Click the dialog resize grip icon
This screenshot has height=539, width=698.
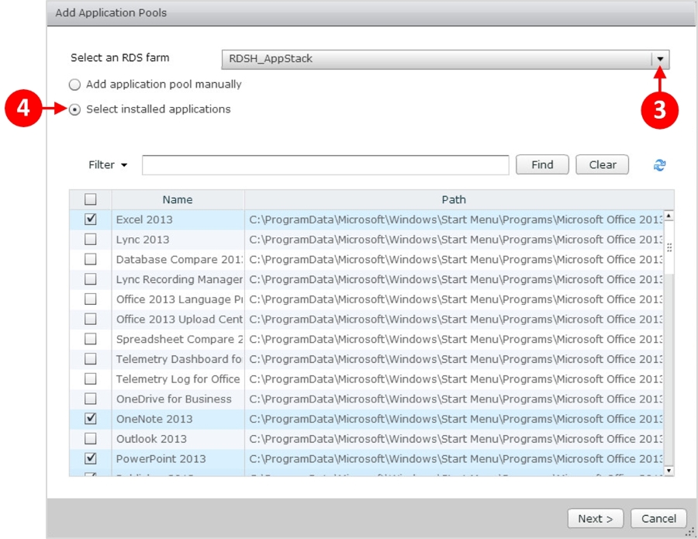690,531
